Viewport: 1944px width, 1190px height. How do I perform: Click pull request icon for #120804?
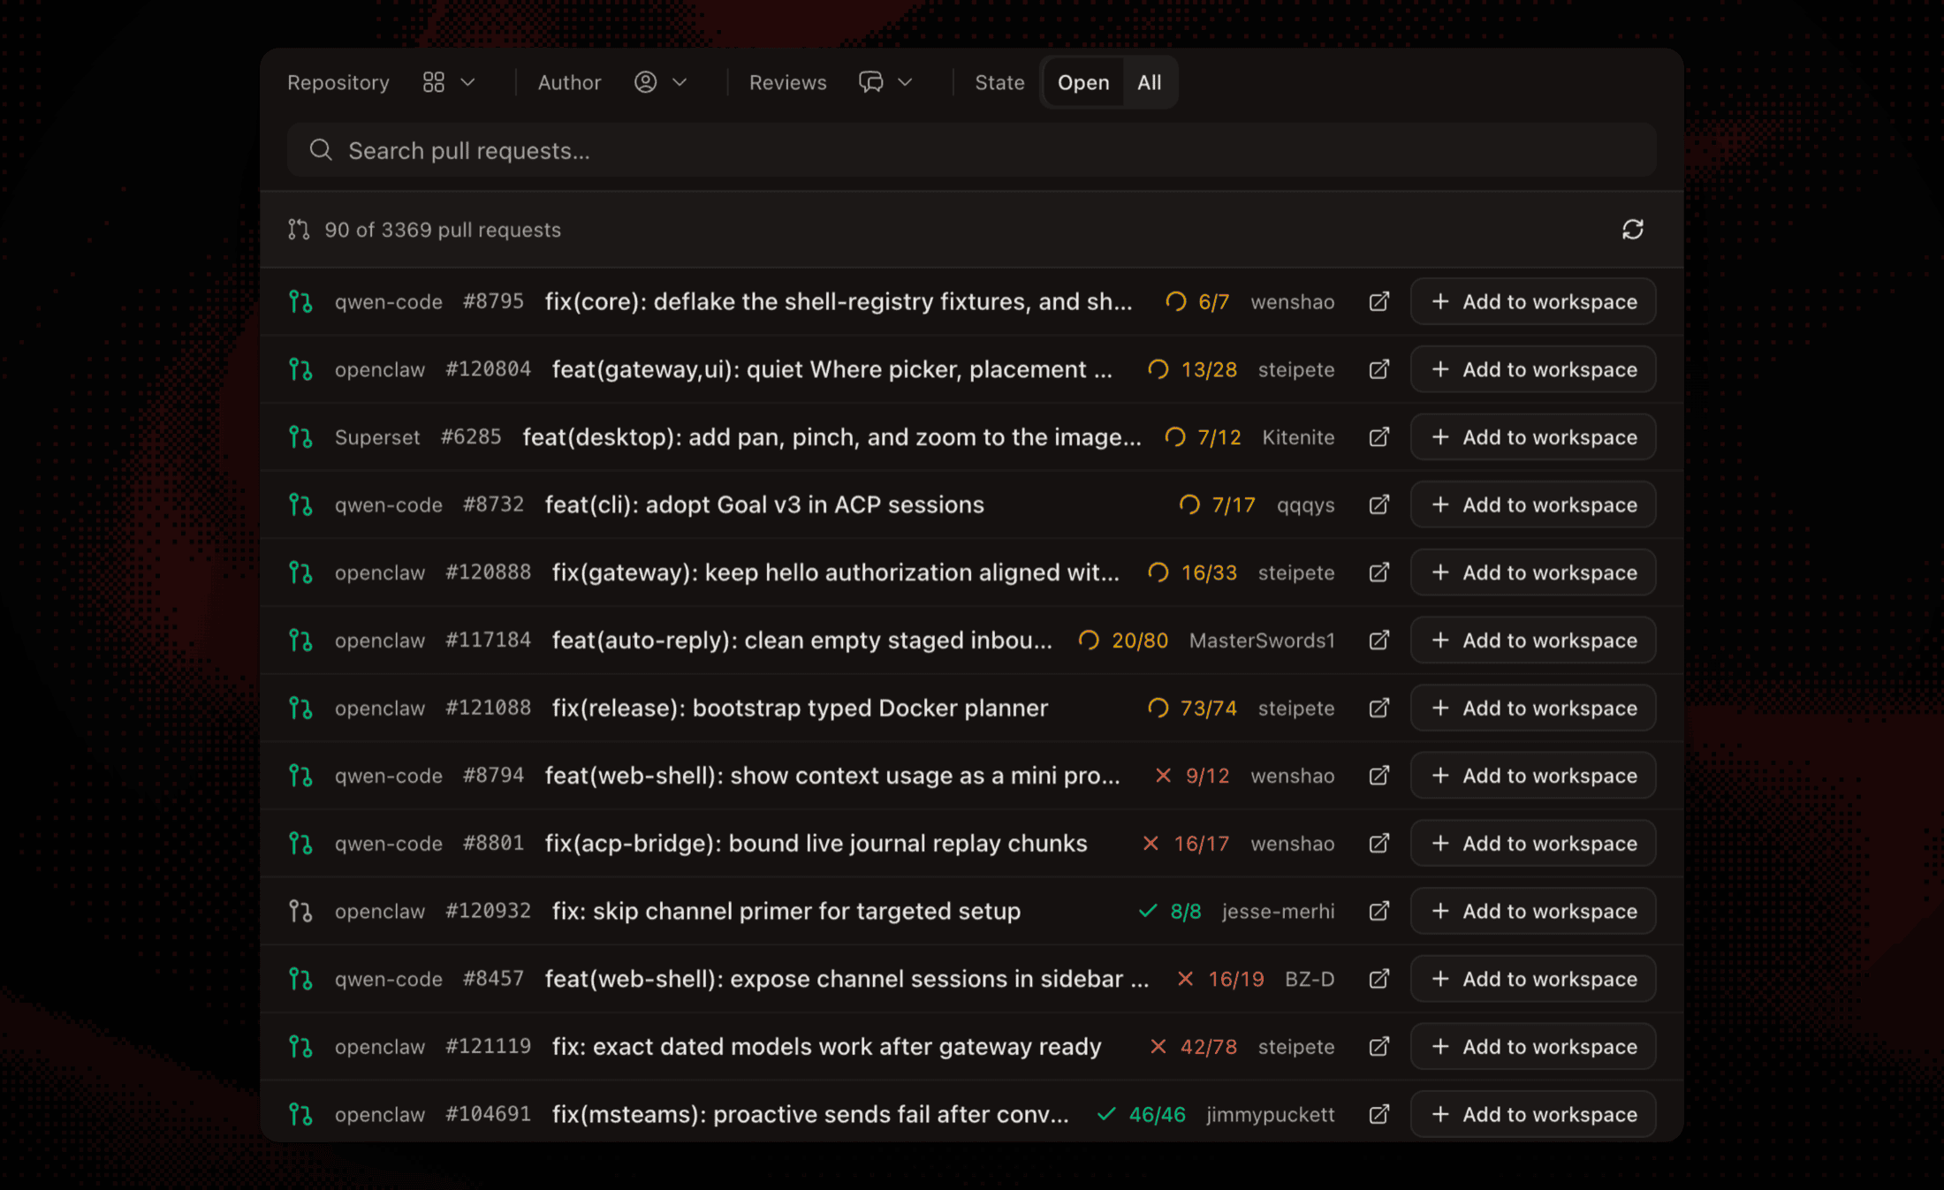pos(300,369)
